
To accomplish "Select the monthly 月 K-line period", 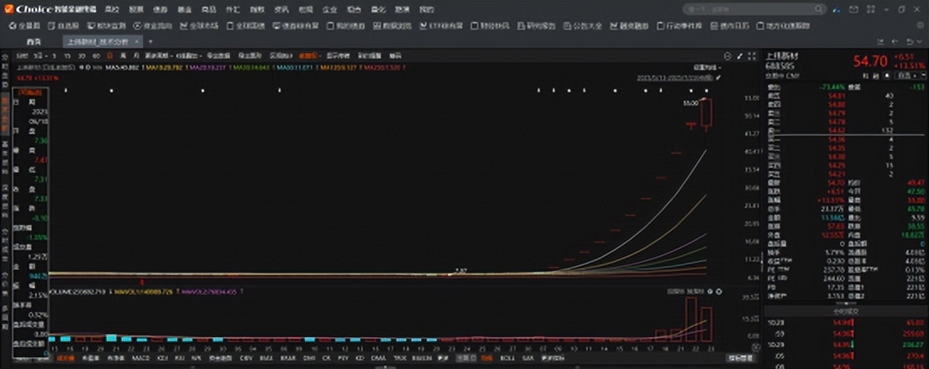I will point(137,56).
